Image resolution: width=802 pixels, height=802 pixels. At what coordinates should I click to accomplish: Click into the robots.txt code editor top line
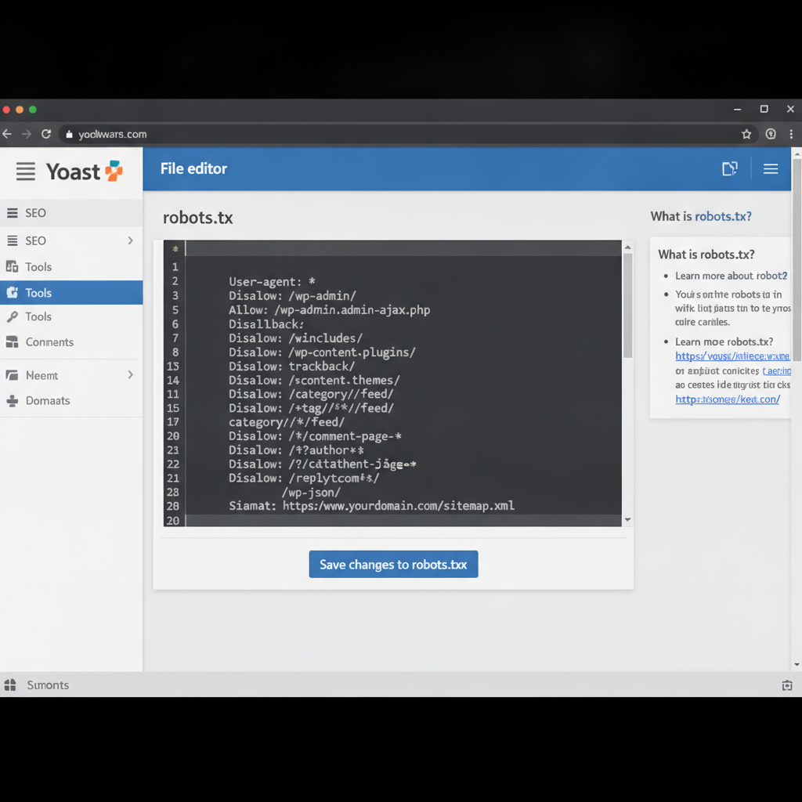(x=403, y=248)
